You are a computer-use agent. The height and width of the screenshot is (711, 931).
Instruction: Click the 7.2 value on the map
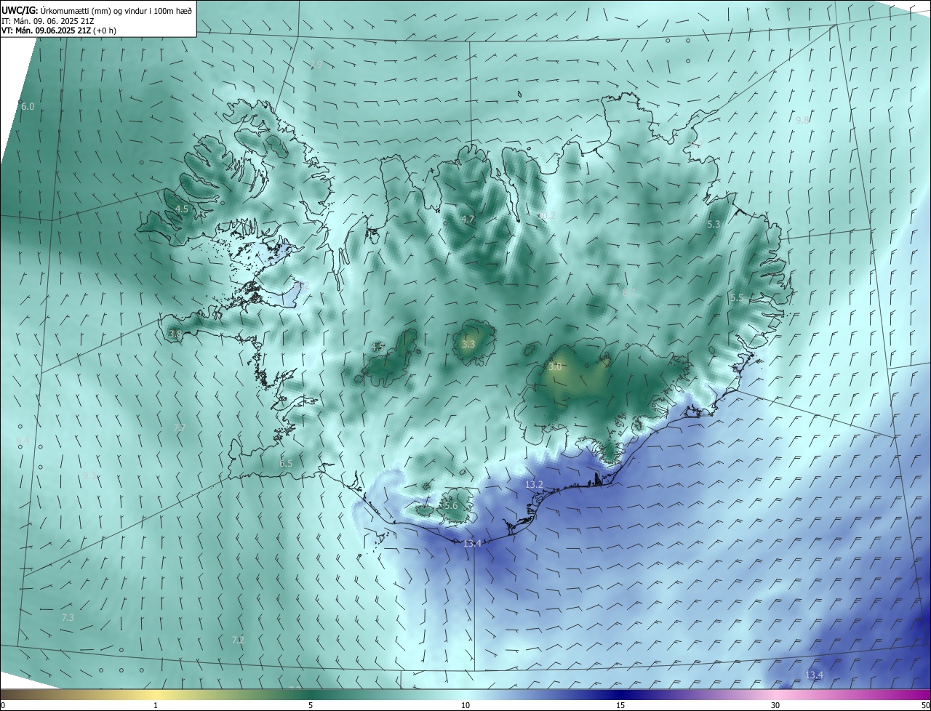click(238, 640)
